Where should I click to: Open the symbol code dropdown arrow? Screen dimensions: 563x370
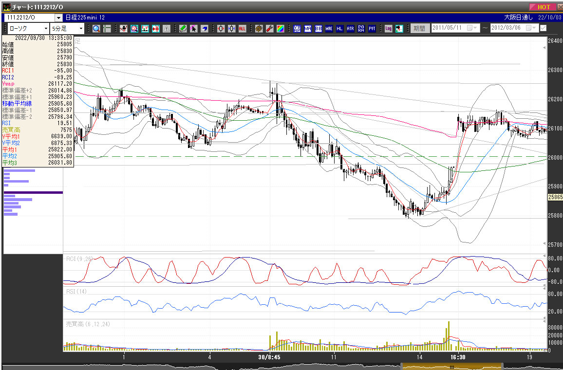click(x=58, y=18)
